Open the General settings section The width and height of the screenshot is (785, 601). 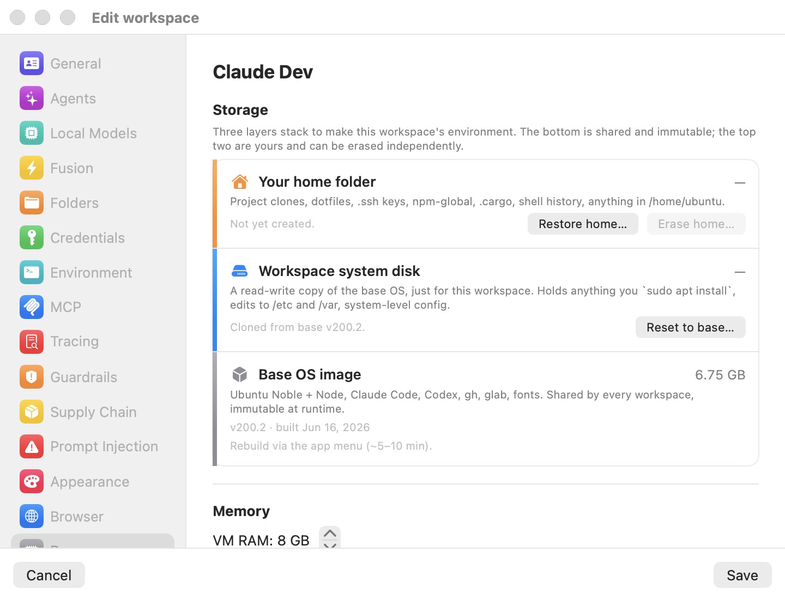click(x=93, y=63)
